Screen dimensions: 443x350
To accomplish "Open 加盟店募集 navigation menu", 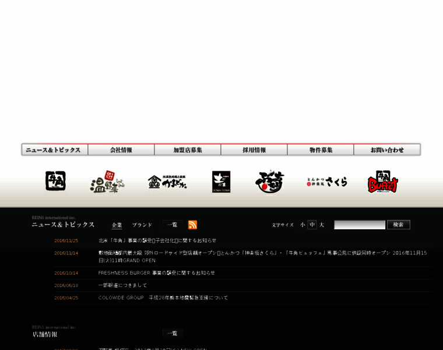I will pyautogui.click(x=188, y=149).
